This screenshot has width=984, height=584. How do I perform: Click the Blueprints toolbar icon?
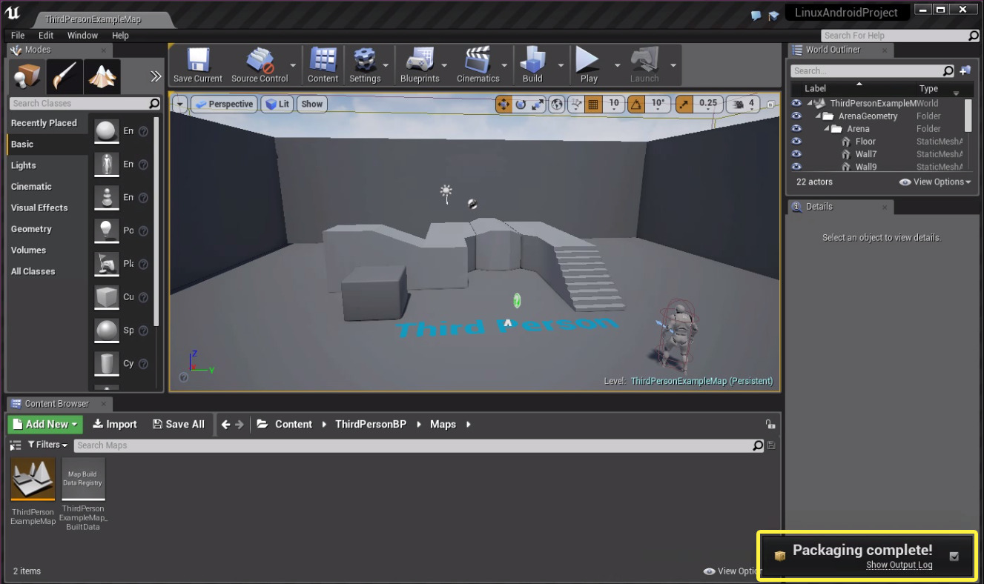[419, 64]
